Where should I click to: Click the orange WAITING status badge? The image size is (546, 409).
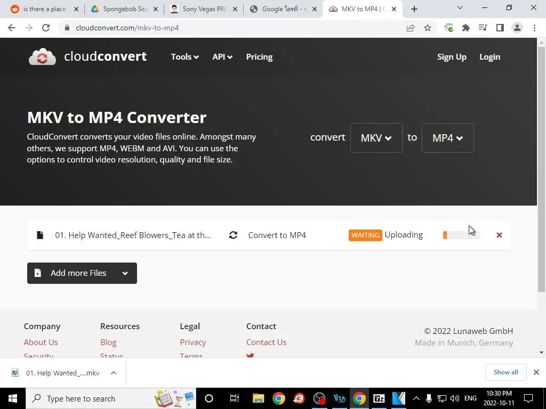(x=365, y=235)
